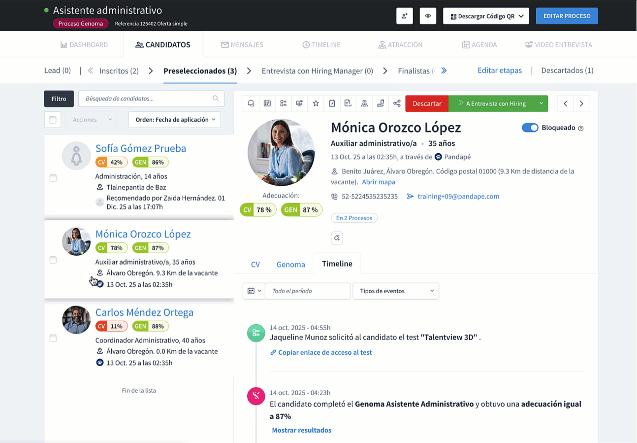Open the Descargar Código QR dropdown
The width and height of the screenshot is (637, 443).
click(x=486, y=16)
